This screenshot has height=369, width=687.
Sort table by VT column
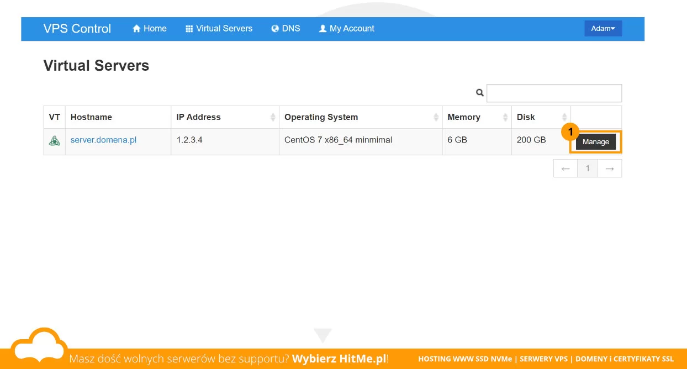tap(54, 117)
